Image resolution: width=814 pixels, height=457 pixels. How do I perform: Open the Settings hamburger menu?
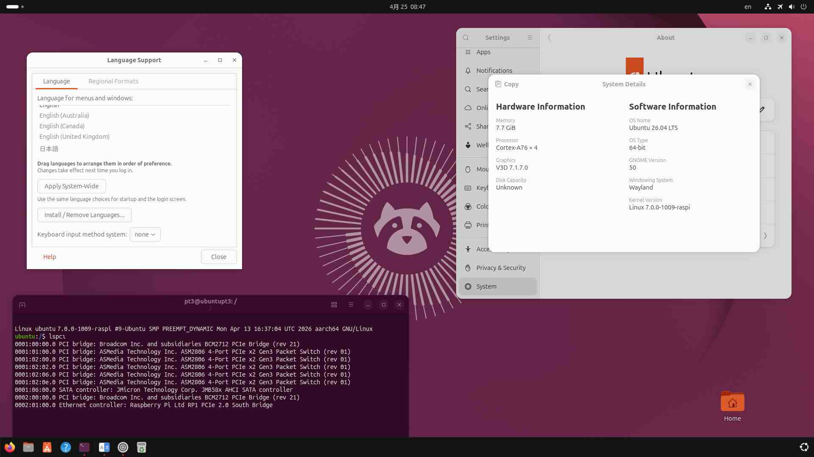[x=530, y=38]
